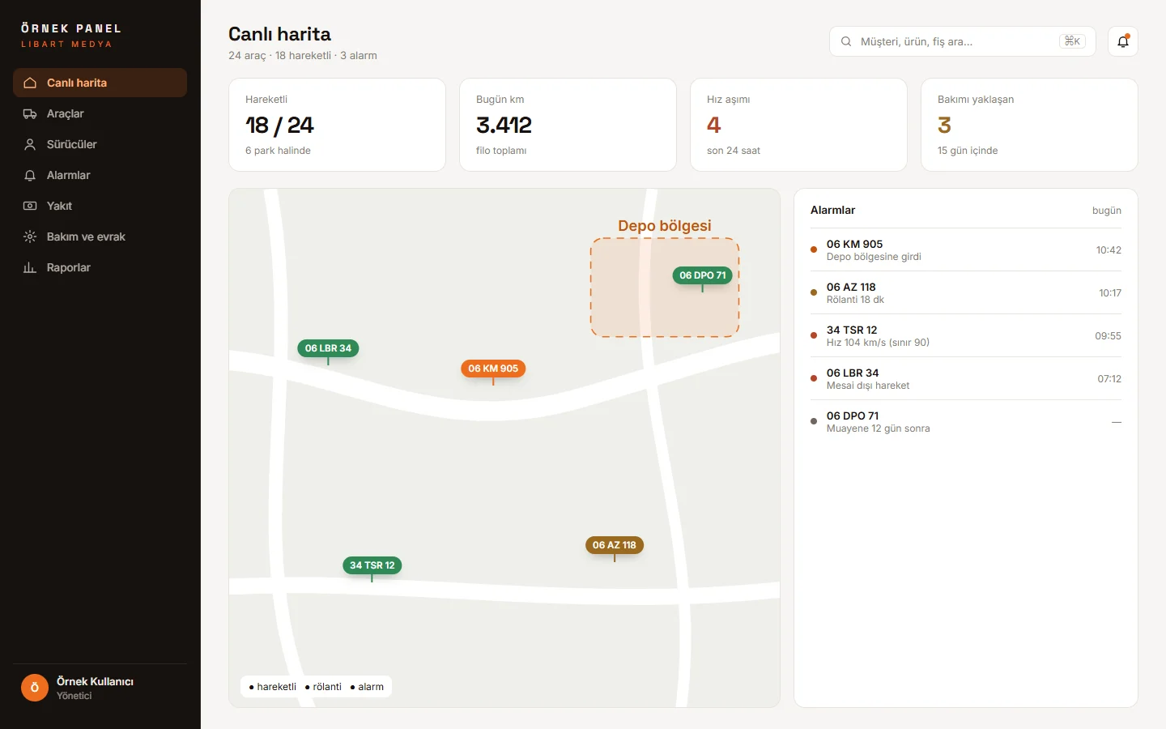The height and width of the screenshot is (729, 1166).
Task: Click the Örnek Kullanıcı profile name
Action: coord(95,681)
